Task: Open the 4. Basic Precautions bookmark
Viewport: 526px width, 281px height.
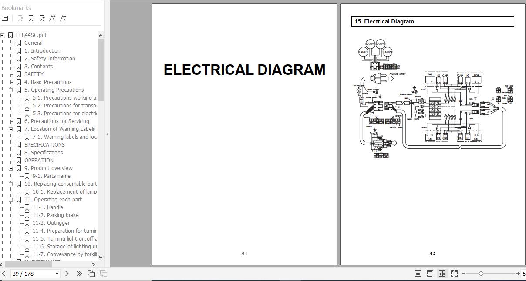Action: click(48, 82)
